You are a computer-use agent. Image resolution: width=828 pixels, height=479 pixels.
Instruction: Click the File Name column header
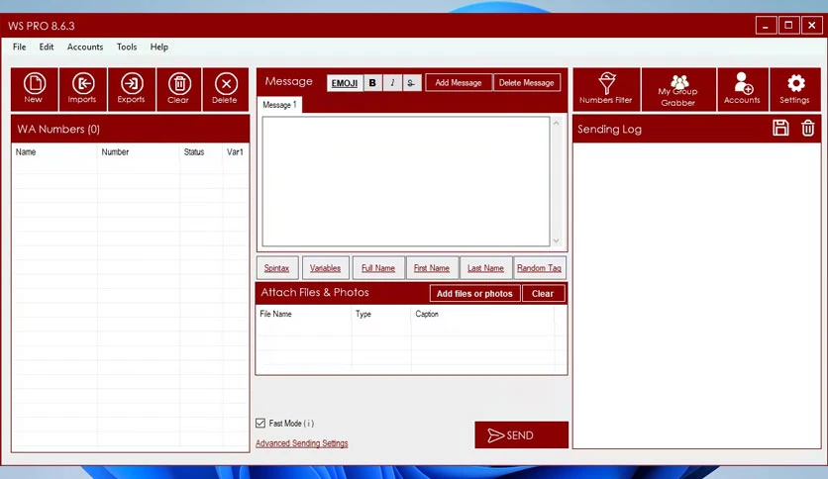click(304, 314)
